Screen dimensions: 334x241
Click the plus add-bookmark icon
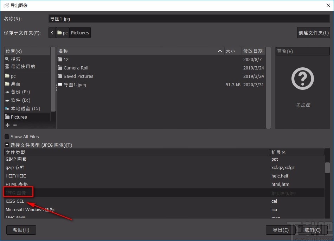(7, 125)
